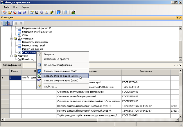Click the sigma icon beside Спецификация in tree
This screenshot has width=183, height=127.
pos(20,52)
